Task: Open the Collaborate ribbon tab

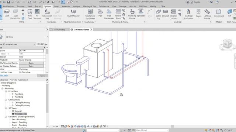Action: pyautogui.click(x=104, y=7)
